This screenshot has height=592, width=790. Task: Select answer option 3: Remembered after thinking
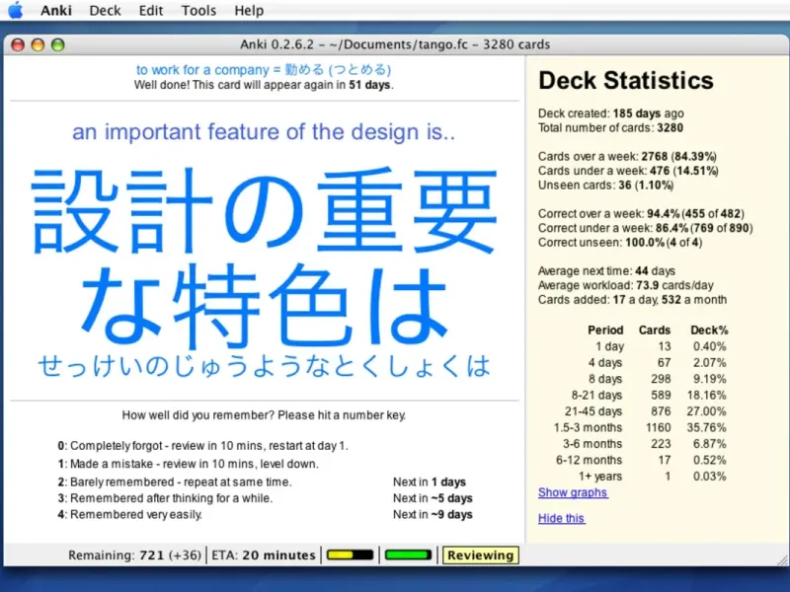tap(165, 498)
